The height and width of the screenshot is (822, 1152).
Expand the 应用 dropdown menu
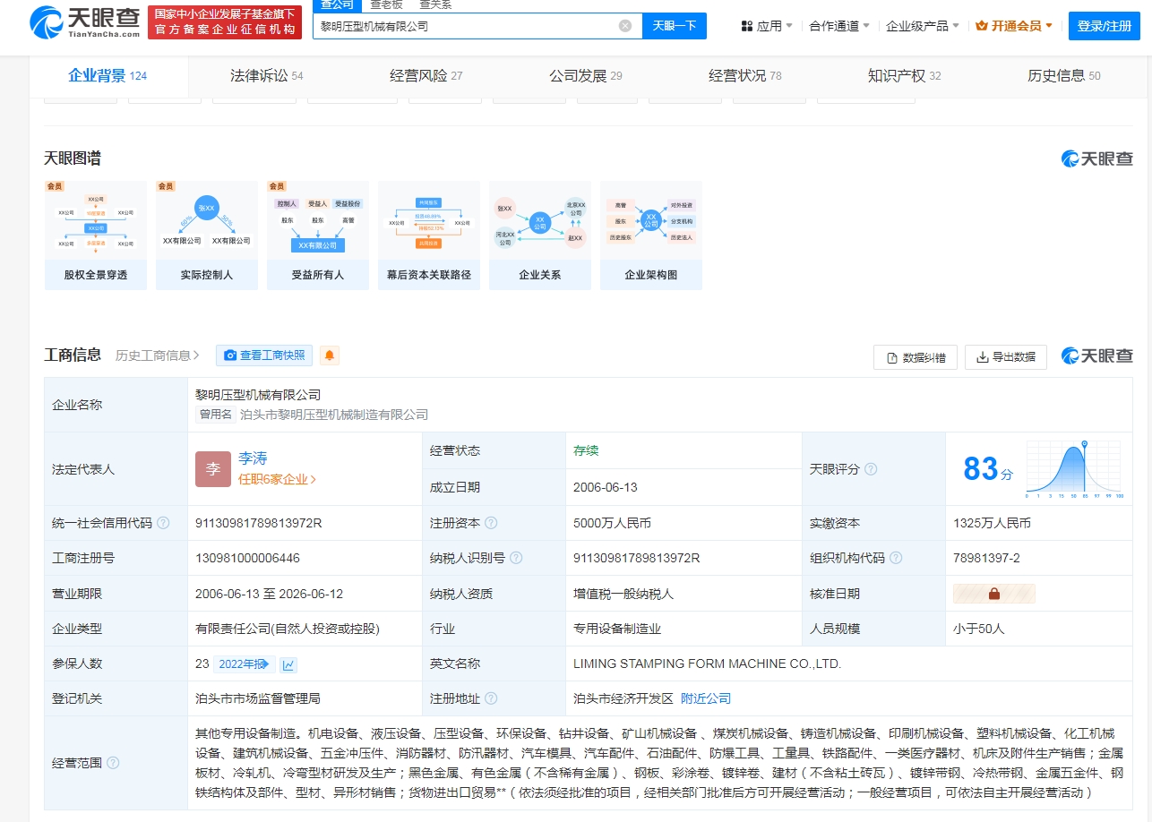tap(767, 26)
